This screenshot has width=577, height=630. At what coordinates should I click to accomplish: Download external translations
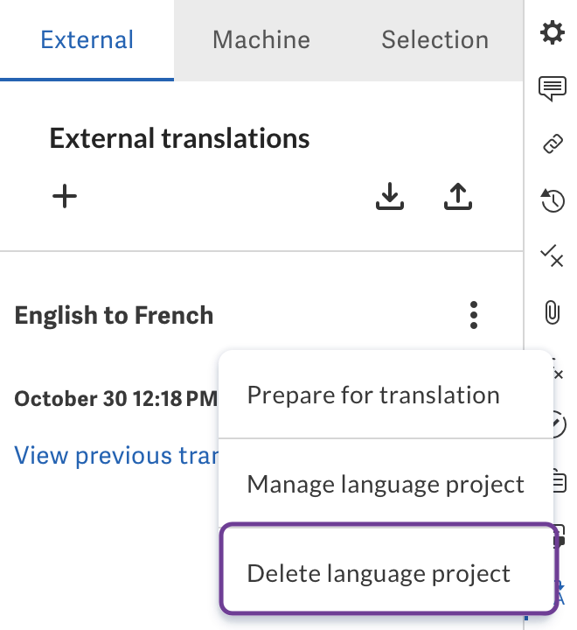[390, 198]
